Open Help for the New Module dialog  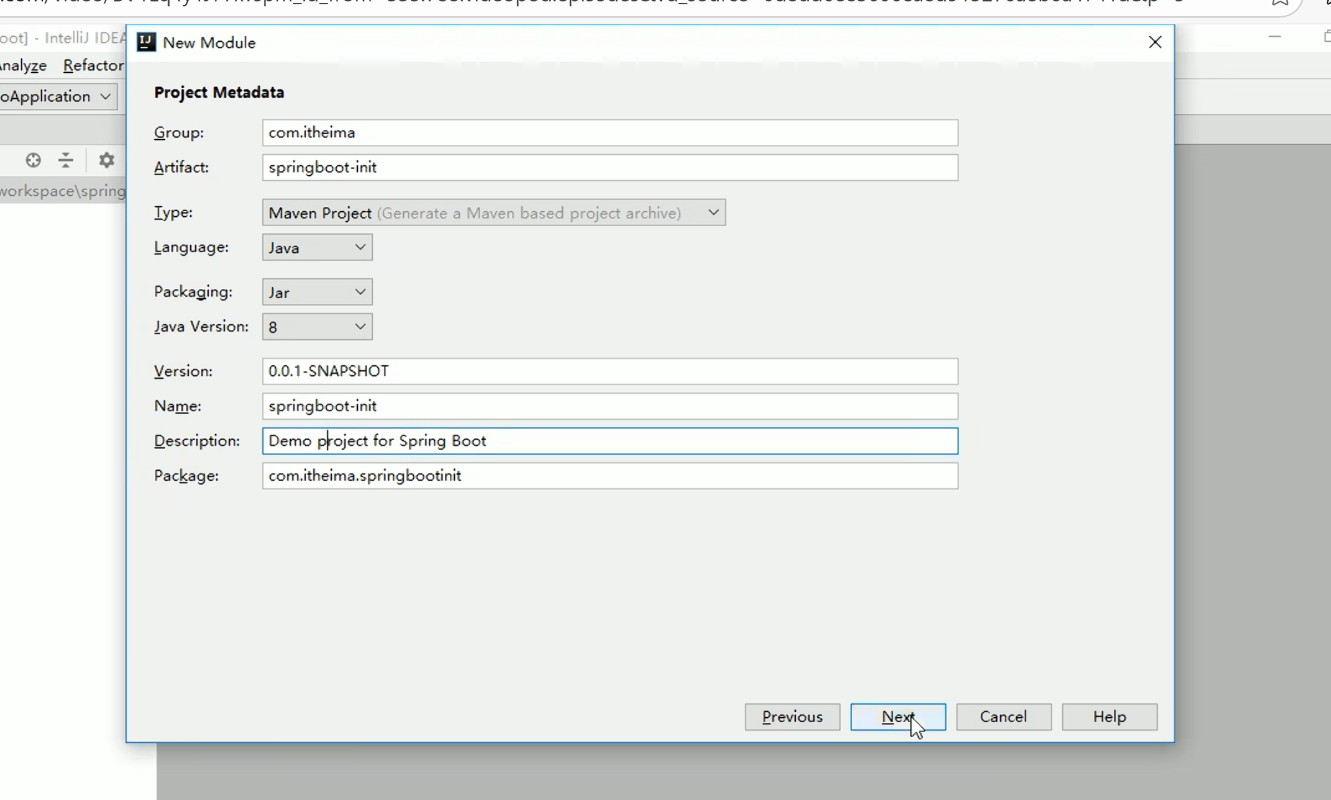pyautogui.click(x=1109, y=717)
